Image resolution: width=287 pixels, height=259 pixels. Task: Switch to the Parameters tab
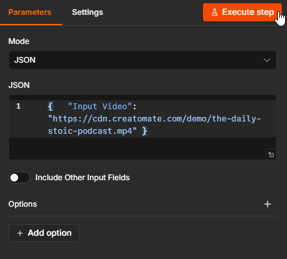pyautogui.click(x=30, y=12)
